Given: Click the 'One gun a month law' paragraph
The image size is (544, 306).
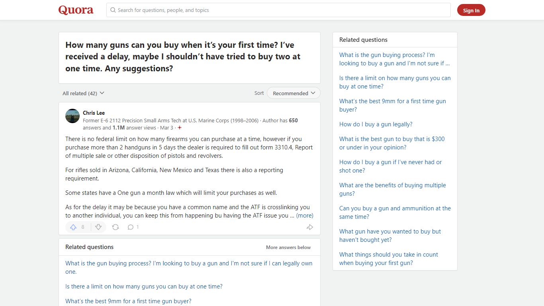Looking at the screenshot, I should 171,193.
